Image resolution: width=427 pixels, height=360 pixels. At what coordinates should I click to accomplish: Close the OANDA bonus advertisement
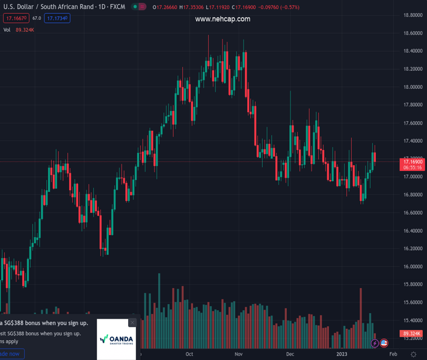(x=132, y=323)
